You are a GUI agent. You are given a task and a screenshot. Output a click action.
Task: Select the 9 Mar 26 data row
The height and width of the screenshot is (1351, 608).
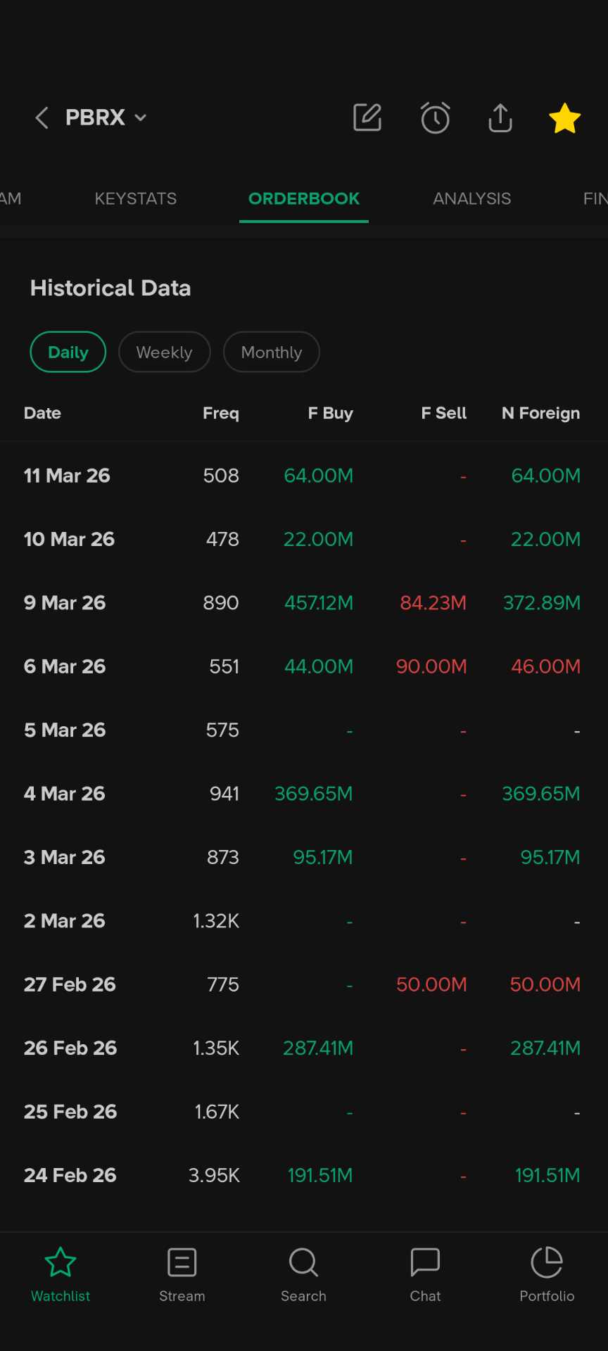click(x=303, y=603)
